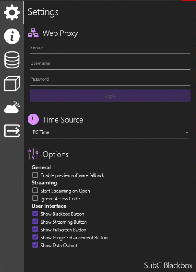This screenshot has width=196, height=272.
Task: Click the data output arrow icon in the sidebar
Action: point(12,131)
